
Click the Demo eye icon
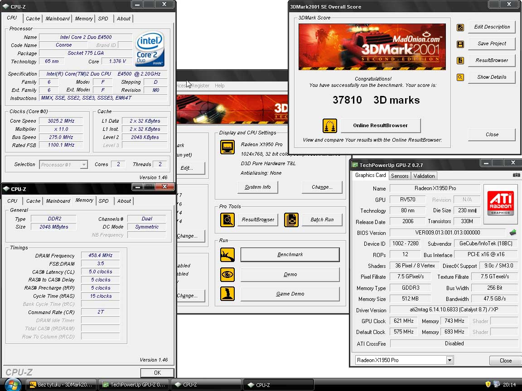tap(227, 274)
